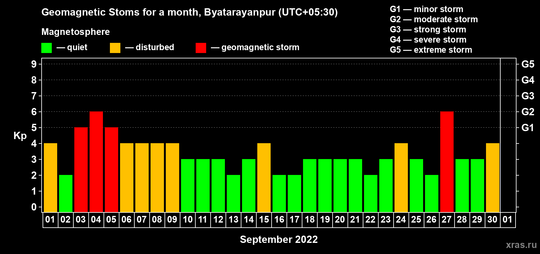
Task: Click the date label 18 on the axis
Action: click(309, 219)
